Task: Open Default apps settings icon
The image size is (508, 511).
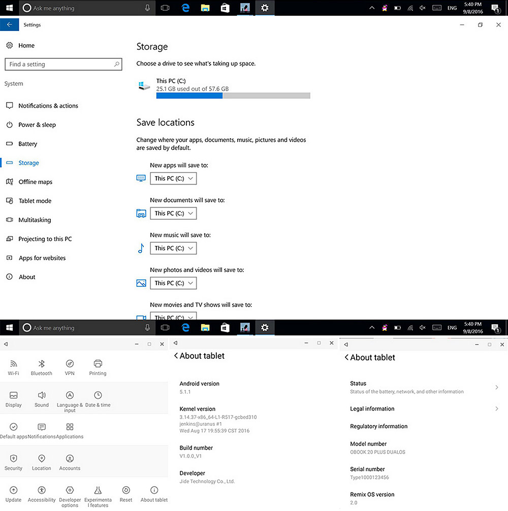Action: click(13, 431)
